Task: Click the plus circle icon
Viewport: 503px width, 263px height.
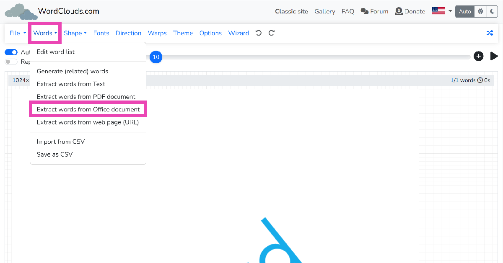Action: point(478,56)
